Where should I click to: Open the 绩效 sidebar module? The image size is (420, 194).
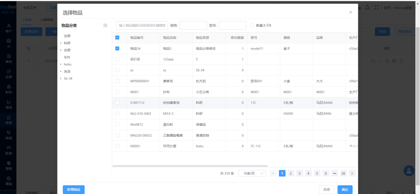point(9,104)
